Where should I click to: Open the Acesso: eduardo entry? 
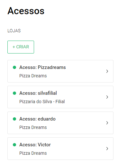click(x=60, y=123)
